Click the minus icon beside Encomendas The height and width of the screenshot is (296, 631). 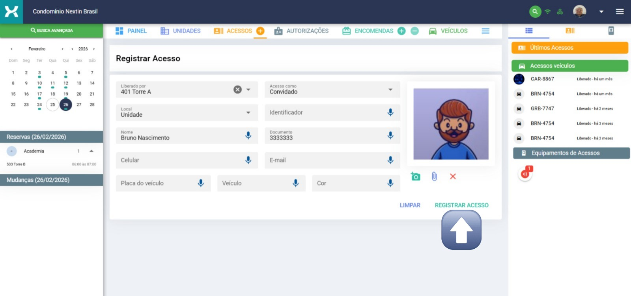(414, 31)
